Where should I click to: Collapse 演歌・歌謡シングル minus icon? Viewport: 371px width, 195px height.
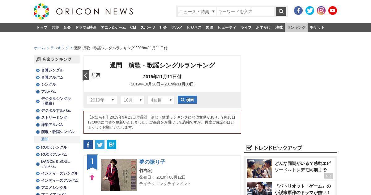(38, 132)
